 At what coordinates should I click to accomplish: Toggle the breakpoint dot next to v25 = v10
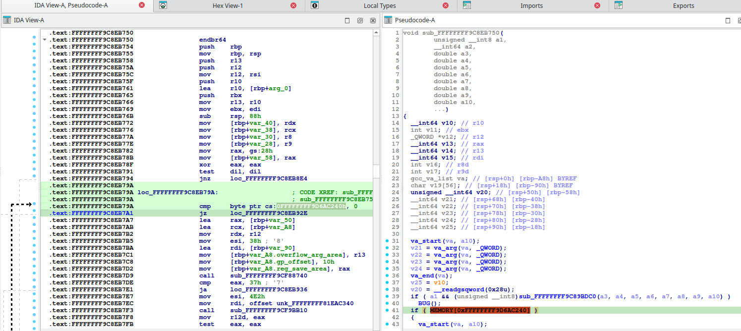pyautogui.click(x=387, y=281)
